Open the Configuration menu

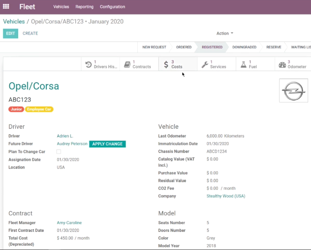click(x=113, y=7)
